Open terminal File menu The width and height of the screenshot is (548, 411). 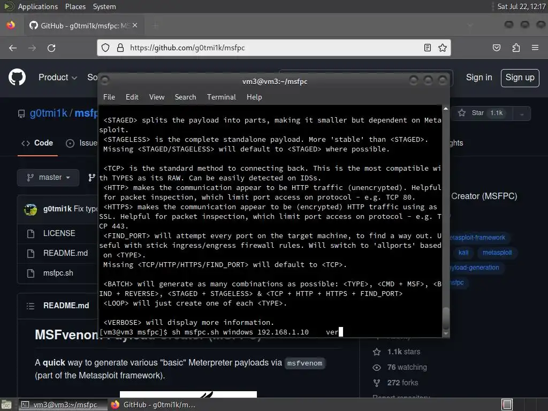tap(109, 97)
